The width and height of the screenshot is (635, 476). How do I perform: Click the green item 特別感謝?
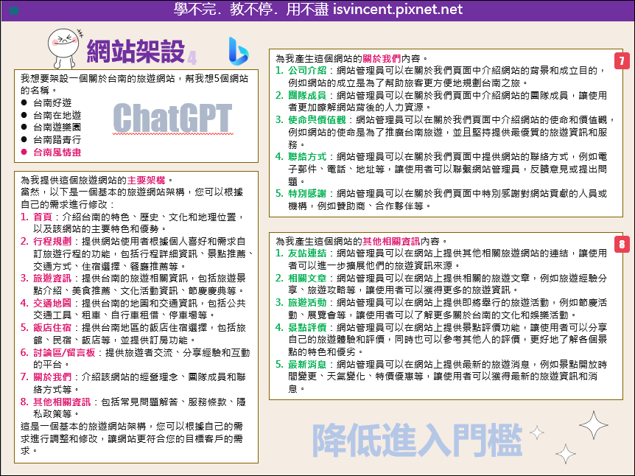pos(307,194)
